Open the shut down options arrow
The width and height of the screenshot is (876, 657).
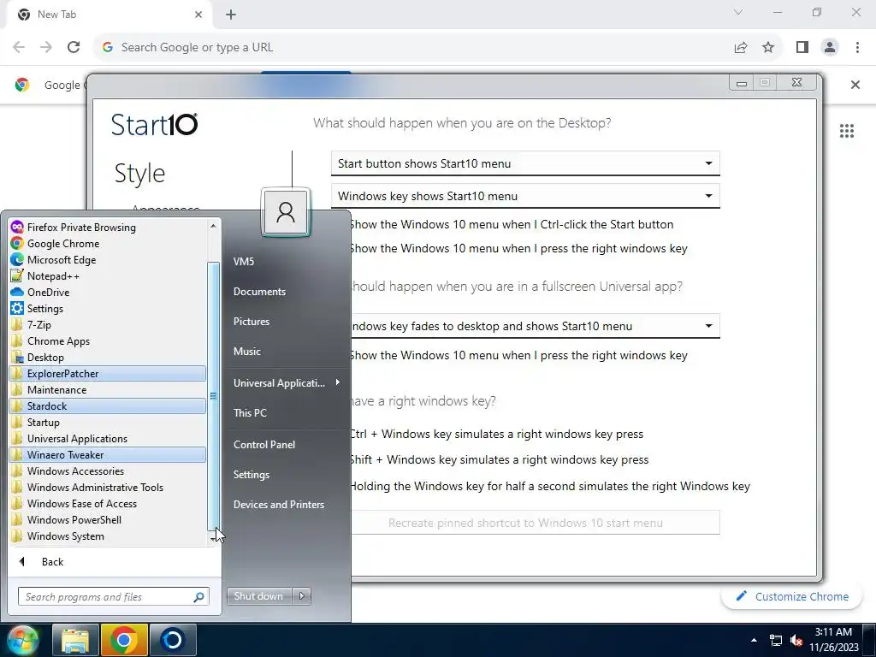point(302,596)
